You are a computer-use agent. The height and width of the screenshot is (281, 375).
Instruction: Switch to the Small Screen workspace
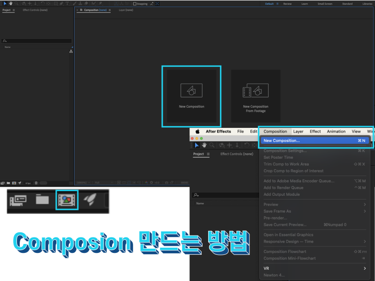325,4
